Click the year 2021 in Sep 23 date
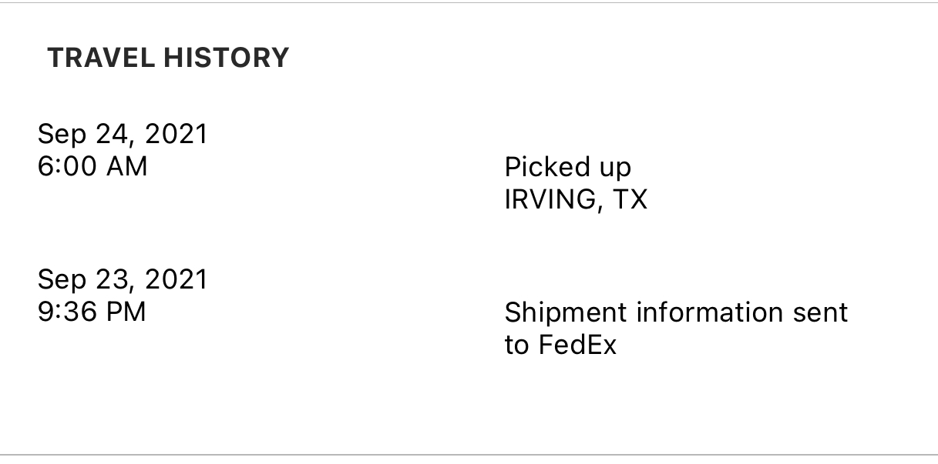The image size is (938, 464). point(177,279)
